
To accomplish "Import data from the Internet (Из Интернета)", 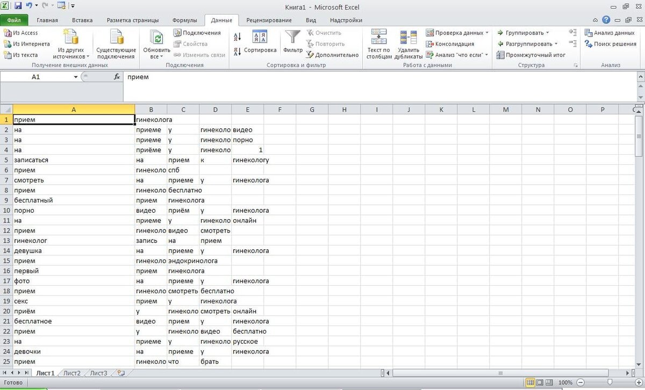I will click(26, 44).
